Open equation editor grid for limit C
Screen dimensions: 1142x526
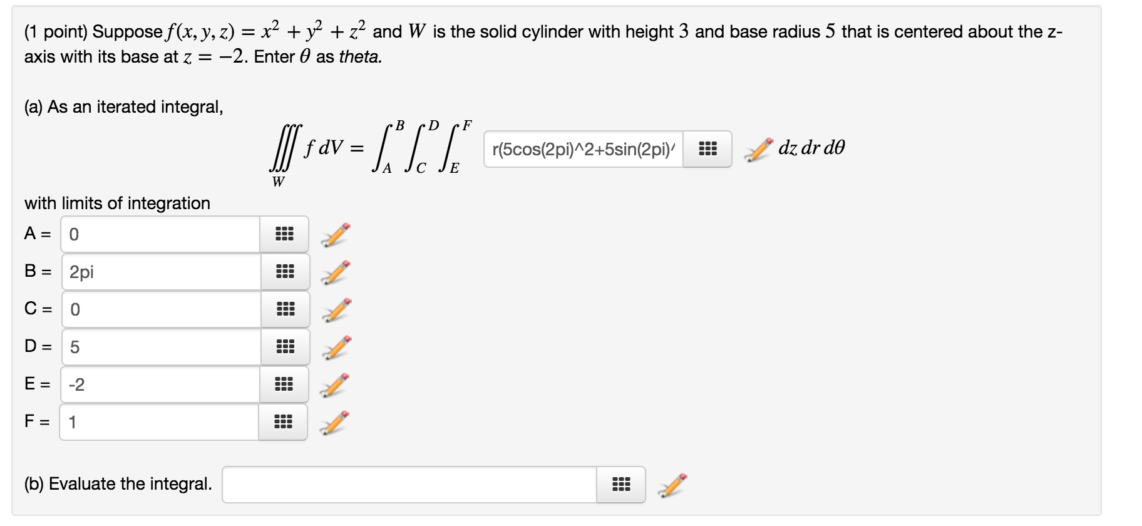tap(285, 309)
